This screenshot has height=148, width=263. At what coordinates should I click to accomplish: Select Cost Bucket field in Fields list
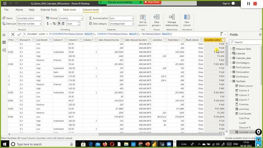click(245, 113)
